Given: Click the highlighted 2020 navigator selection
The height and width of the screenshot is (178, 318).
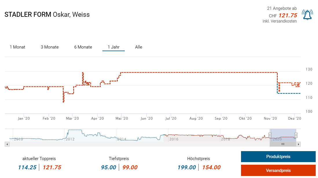Looking at the screenshot, I should [283, 135].
